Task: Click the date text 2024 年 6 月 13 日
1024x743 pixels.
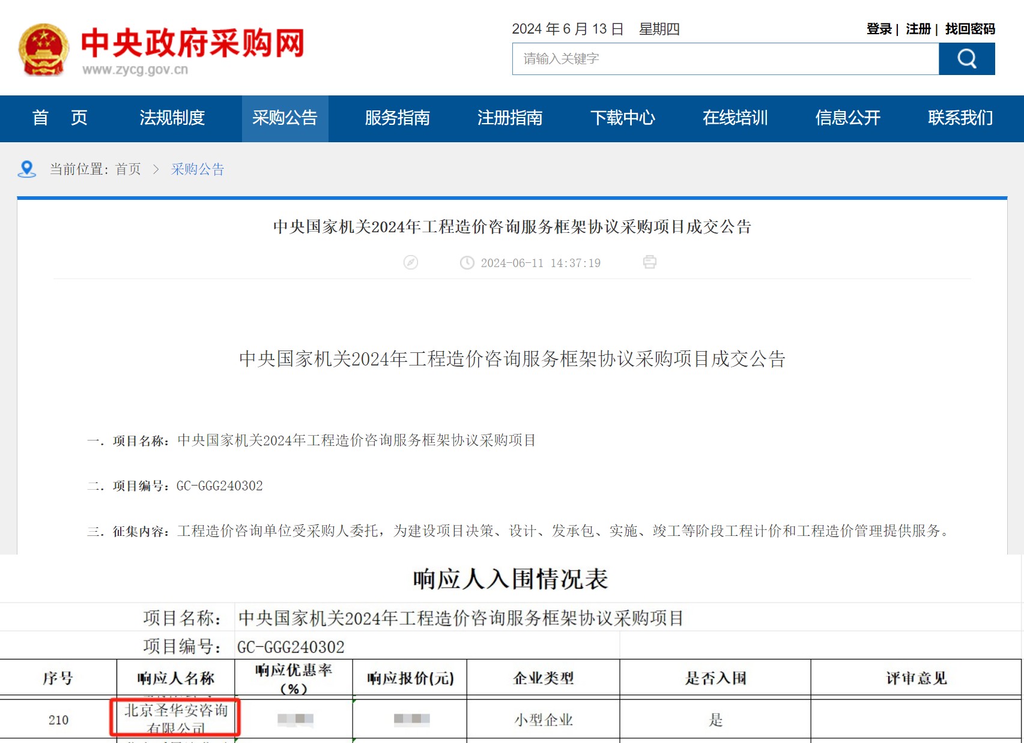Action: [568, 29]
